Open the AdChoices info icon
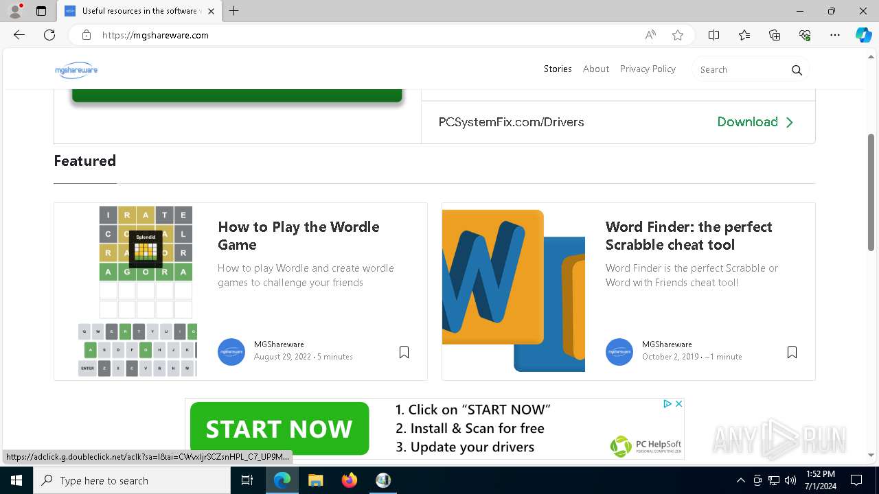 pyautogui.click(x=667, y=404)
